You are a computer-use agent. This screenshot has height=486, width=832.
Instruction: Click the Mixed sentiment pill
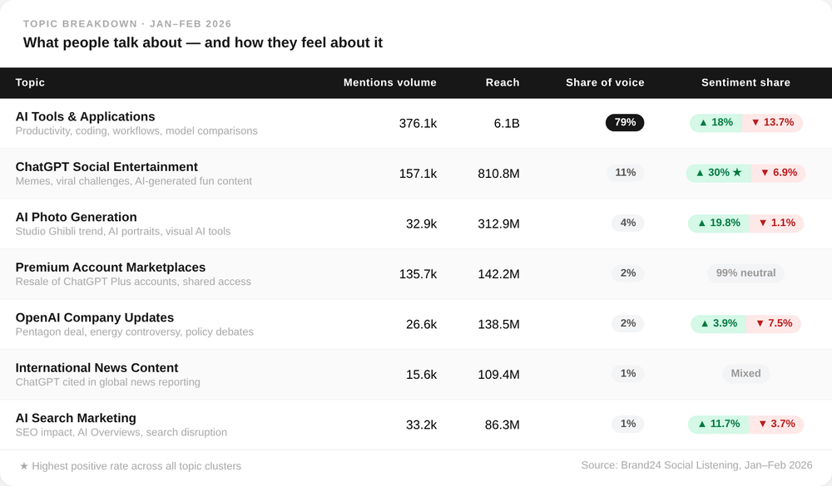click(745, 374)
